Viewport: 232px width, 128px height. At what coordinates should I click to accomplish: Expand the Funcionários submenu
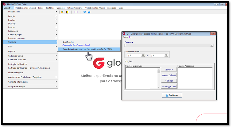(56, 12)
